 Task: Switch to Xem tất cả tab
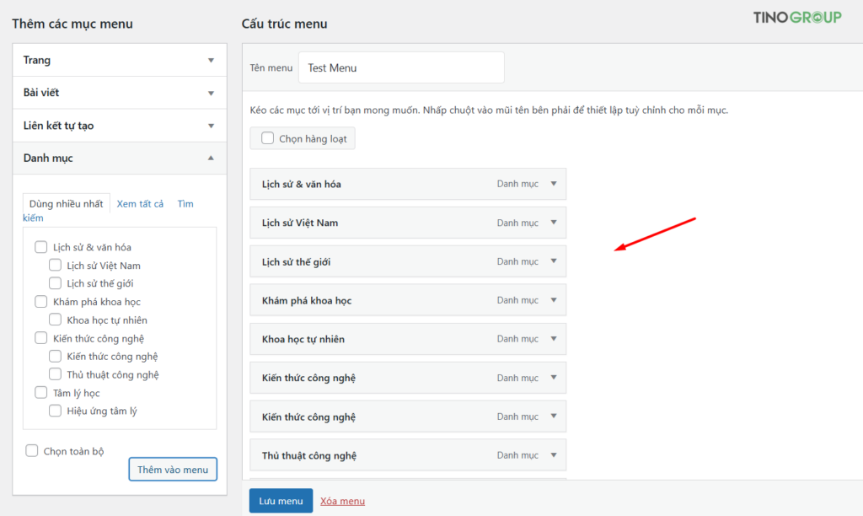coord(140,204)
